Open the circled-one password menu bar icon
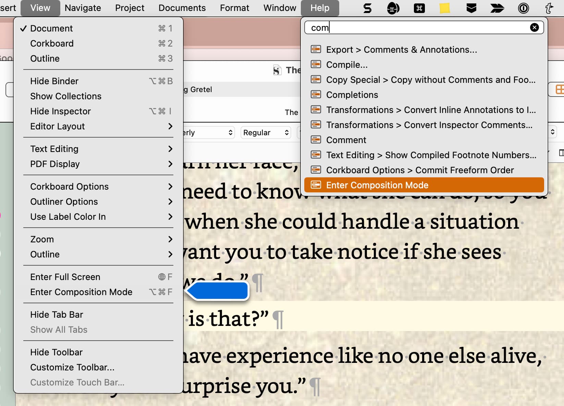The width and height of the screenshot is (564, 406). [524, 8]
